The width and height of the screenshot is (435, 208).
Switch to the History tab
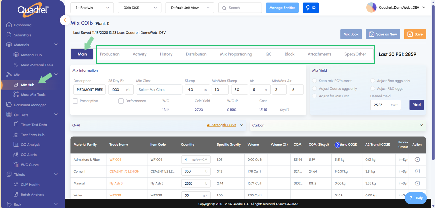coord(166,54)
